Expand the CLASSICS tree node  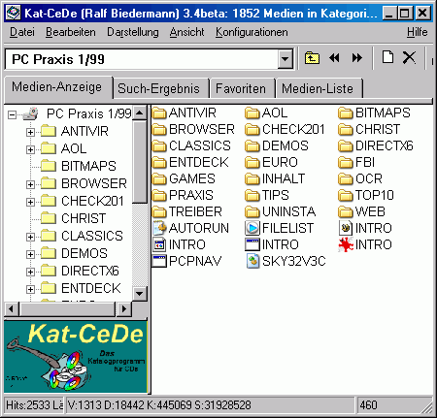tap(30, 237)
